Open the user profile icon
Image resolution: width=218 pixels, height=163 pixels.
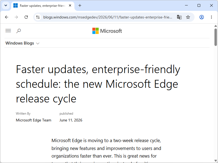pos(202,17)
